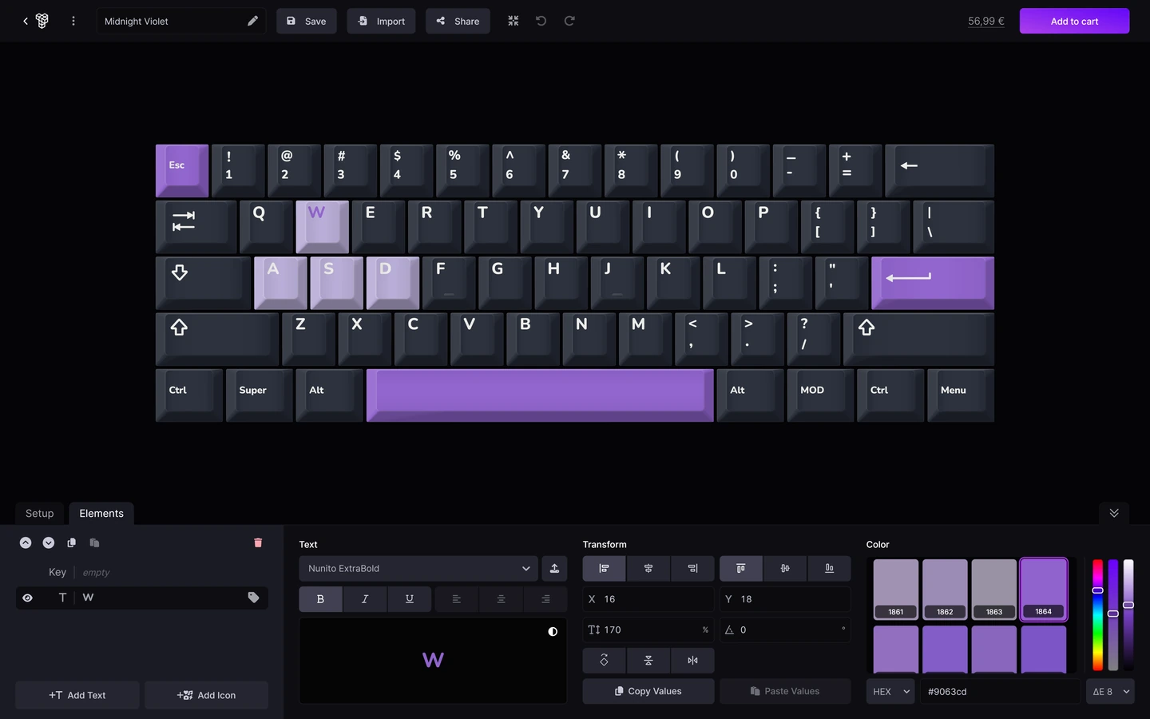Hide the W text element

point(28,598)
